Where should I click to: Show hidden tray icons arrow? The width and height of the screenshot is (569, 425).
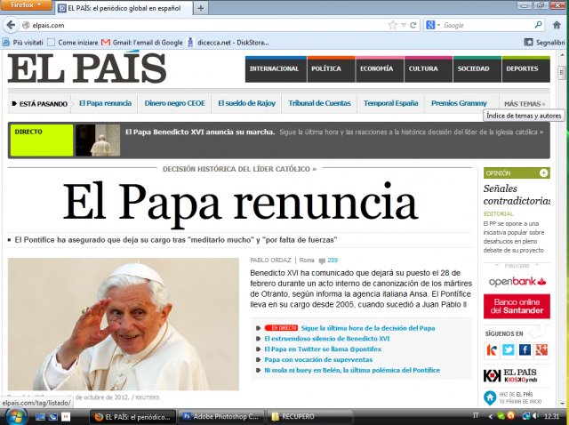coord(491,416)
